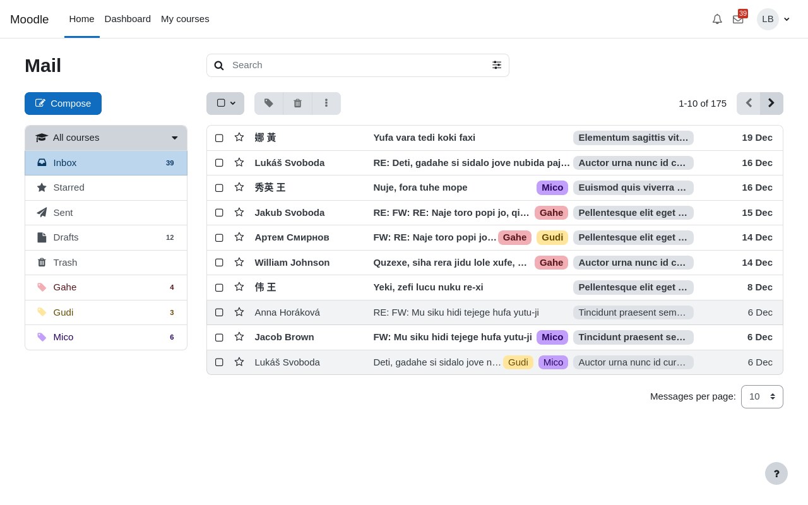Open the more actions vertical dots
808x505 pixels.
click(x=326, y=104)
